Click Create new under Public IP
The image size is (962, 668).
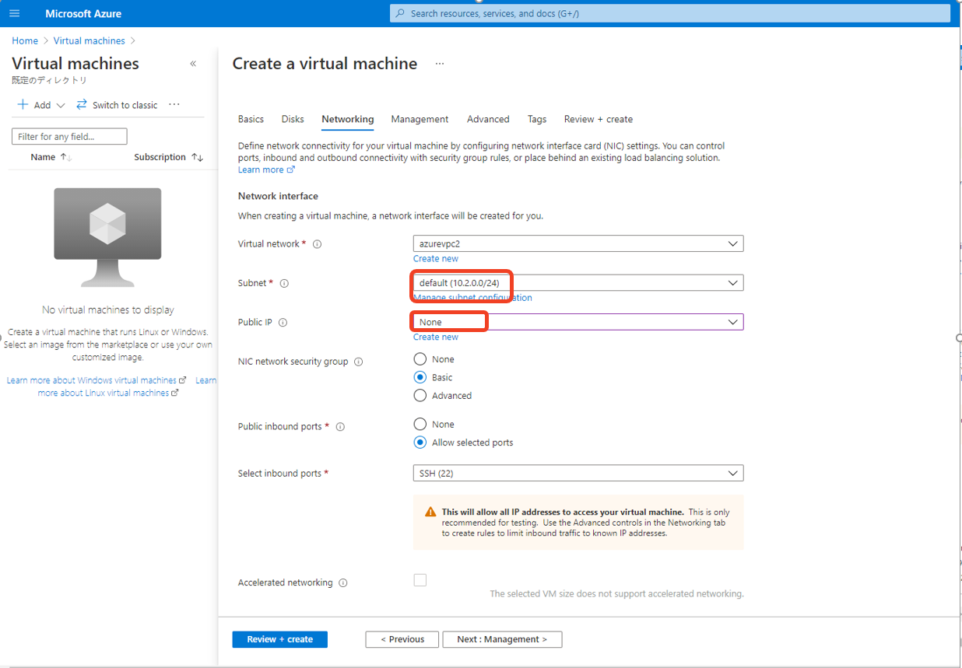(436, 337)
